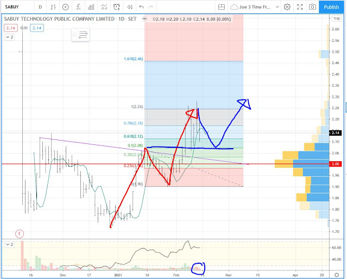This screenshot has height=279, width=347.
Task: Open the bar style chart type menu
Action: click(53, 7)
